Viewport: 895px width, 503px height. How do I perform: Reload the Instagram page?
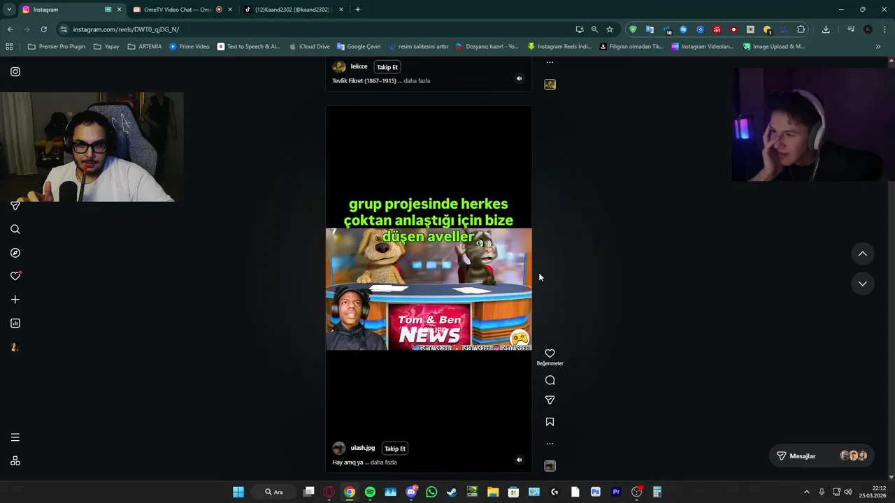click(x=43, y=29)
